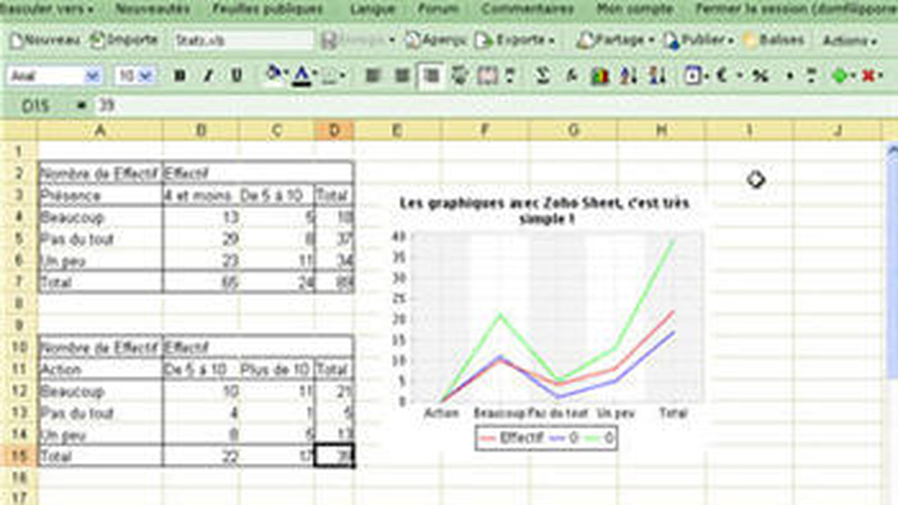Open the Actions dropdown menu
Image resolution: width=898 pixels, height=505 pixels.
click(849, 40)
